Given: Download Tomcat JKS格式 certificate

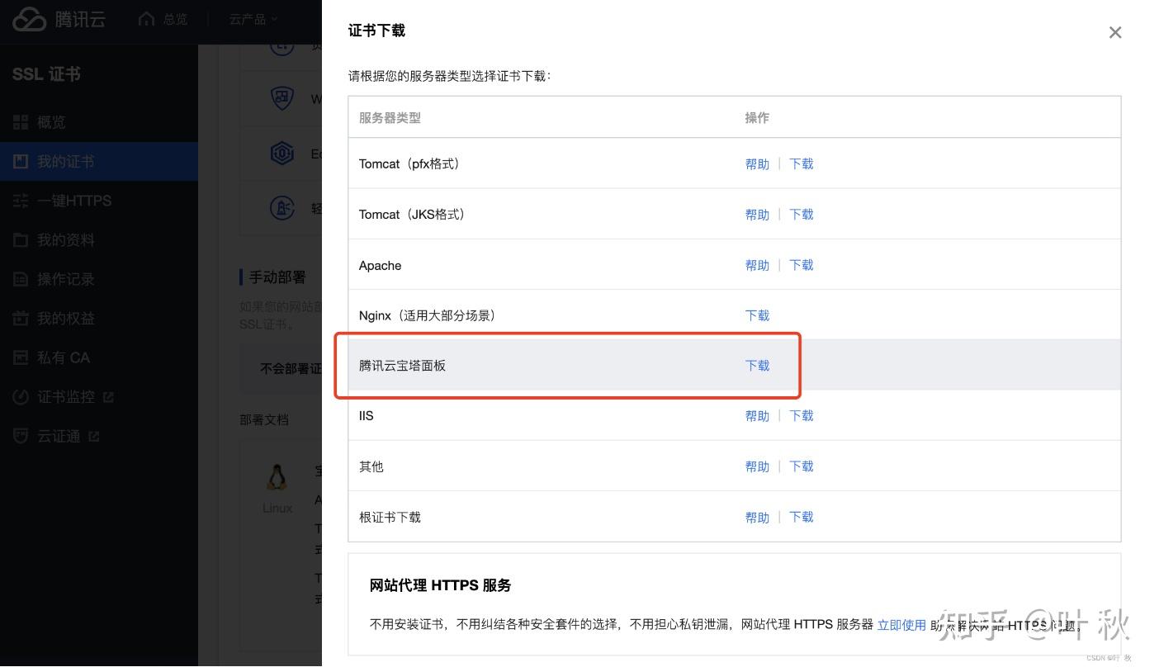Looking at the screenshot, I should (x=802, y=215).
